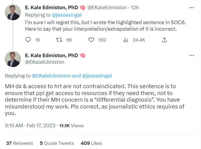Open E. Kale Edmiston's name on first tweet
This screenshot has width=201, height=149.
[x=52, y=7]
